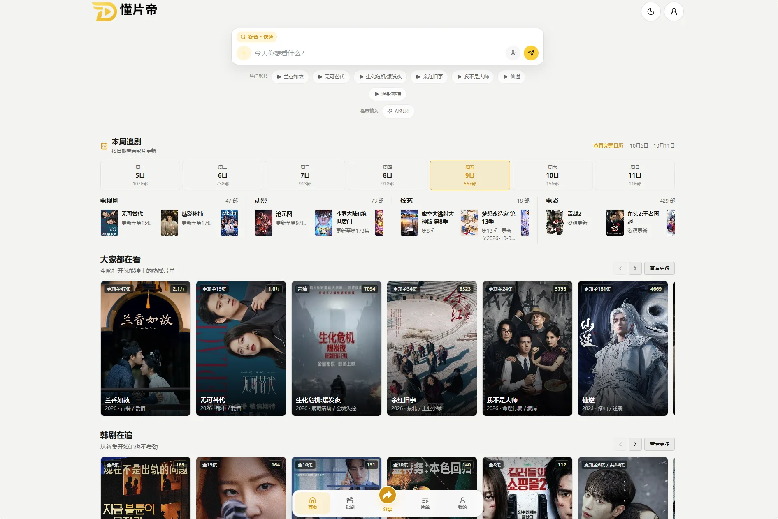Submit search with the send arrow icon
778x519 pixels.
[x=531, y=53]
